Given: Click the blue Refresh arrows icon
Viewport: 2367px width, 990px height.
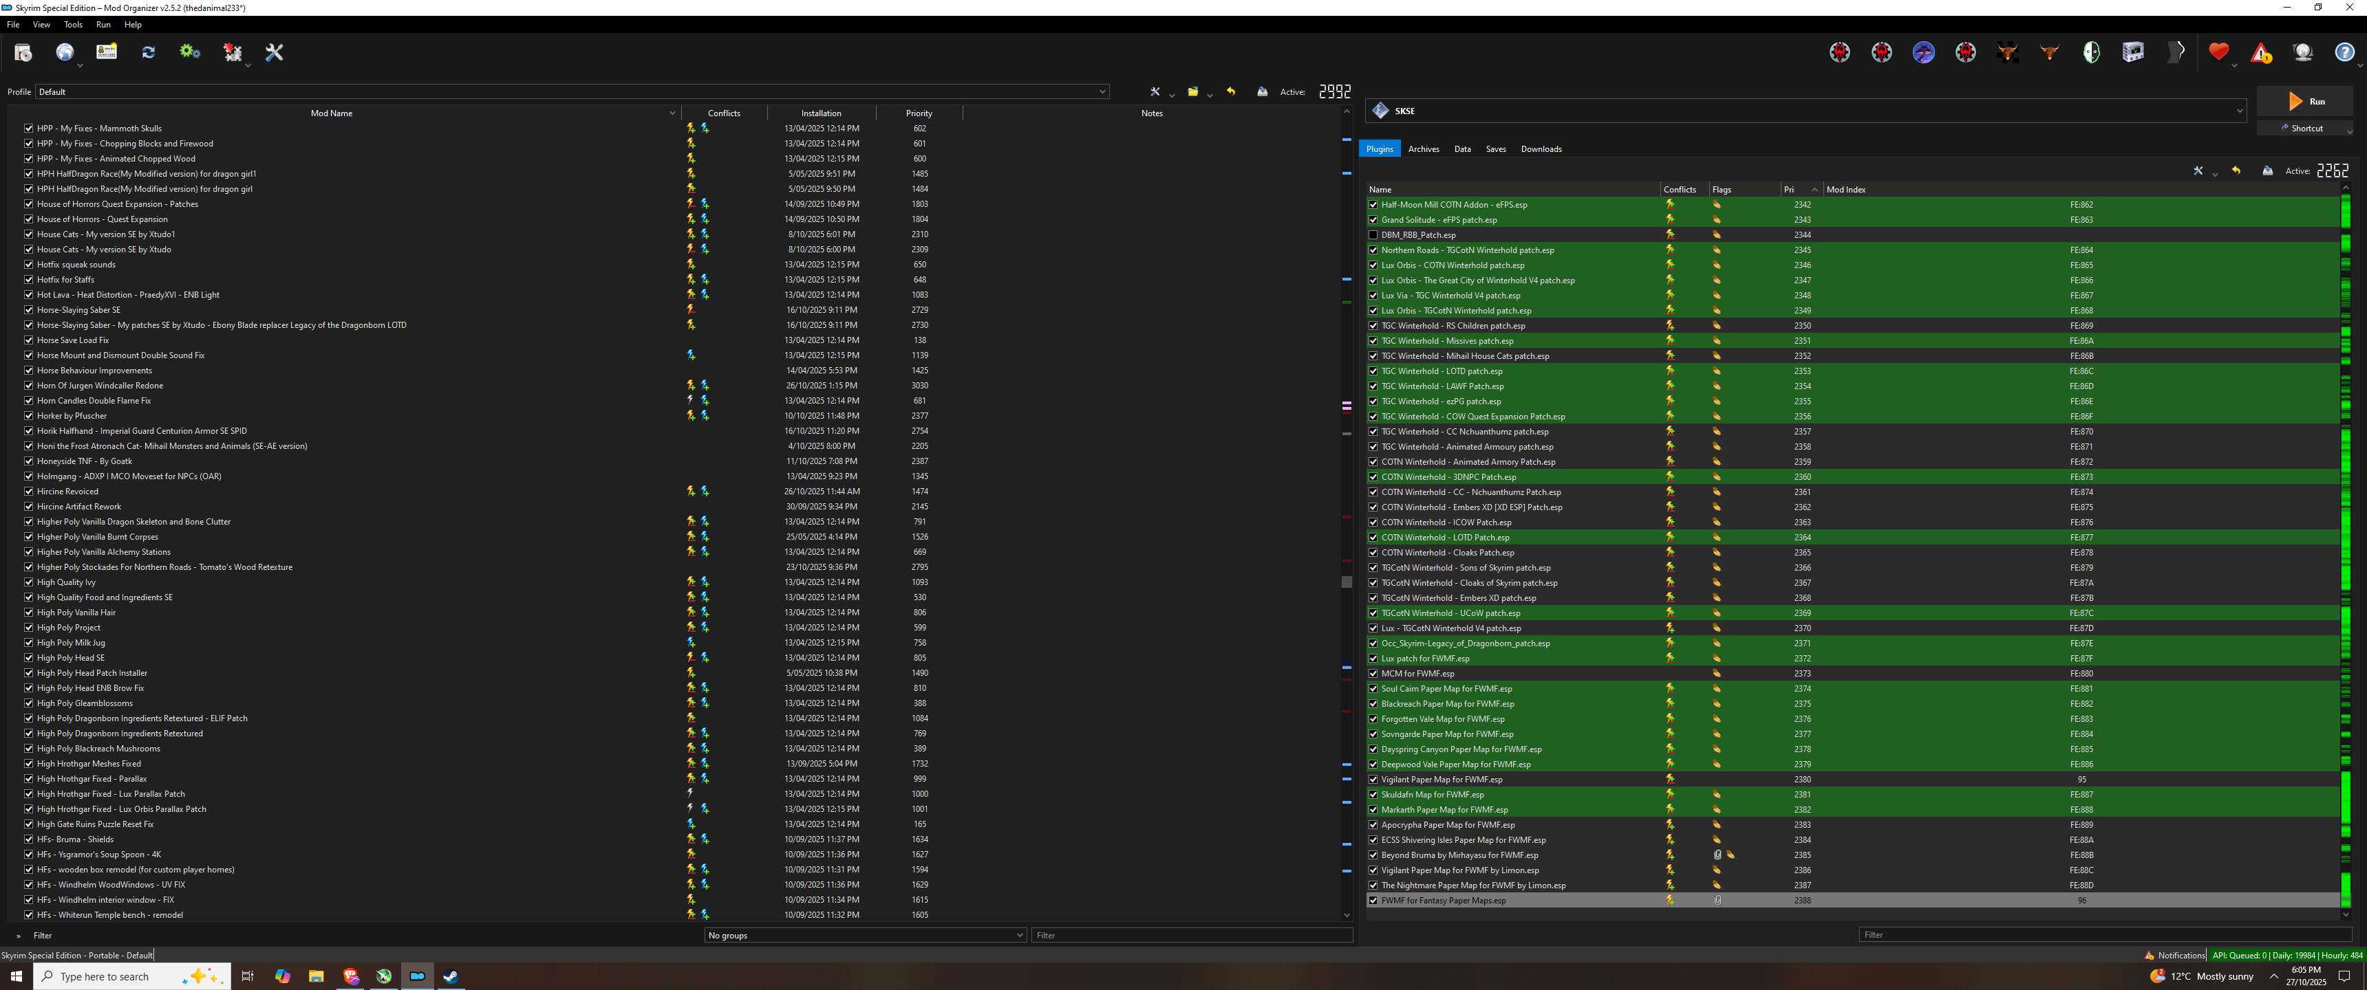Looking at the screenshot, I should pos(148,52).
